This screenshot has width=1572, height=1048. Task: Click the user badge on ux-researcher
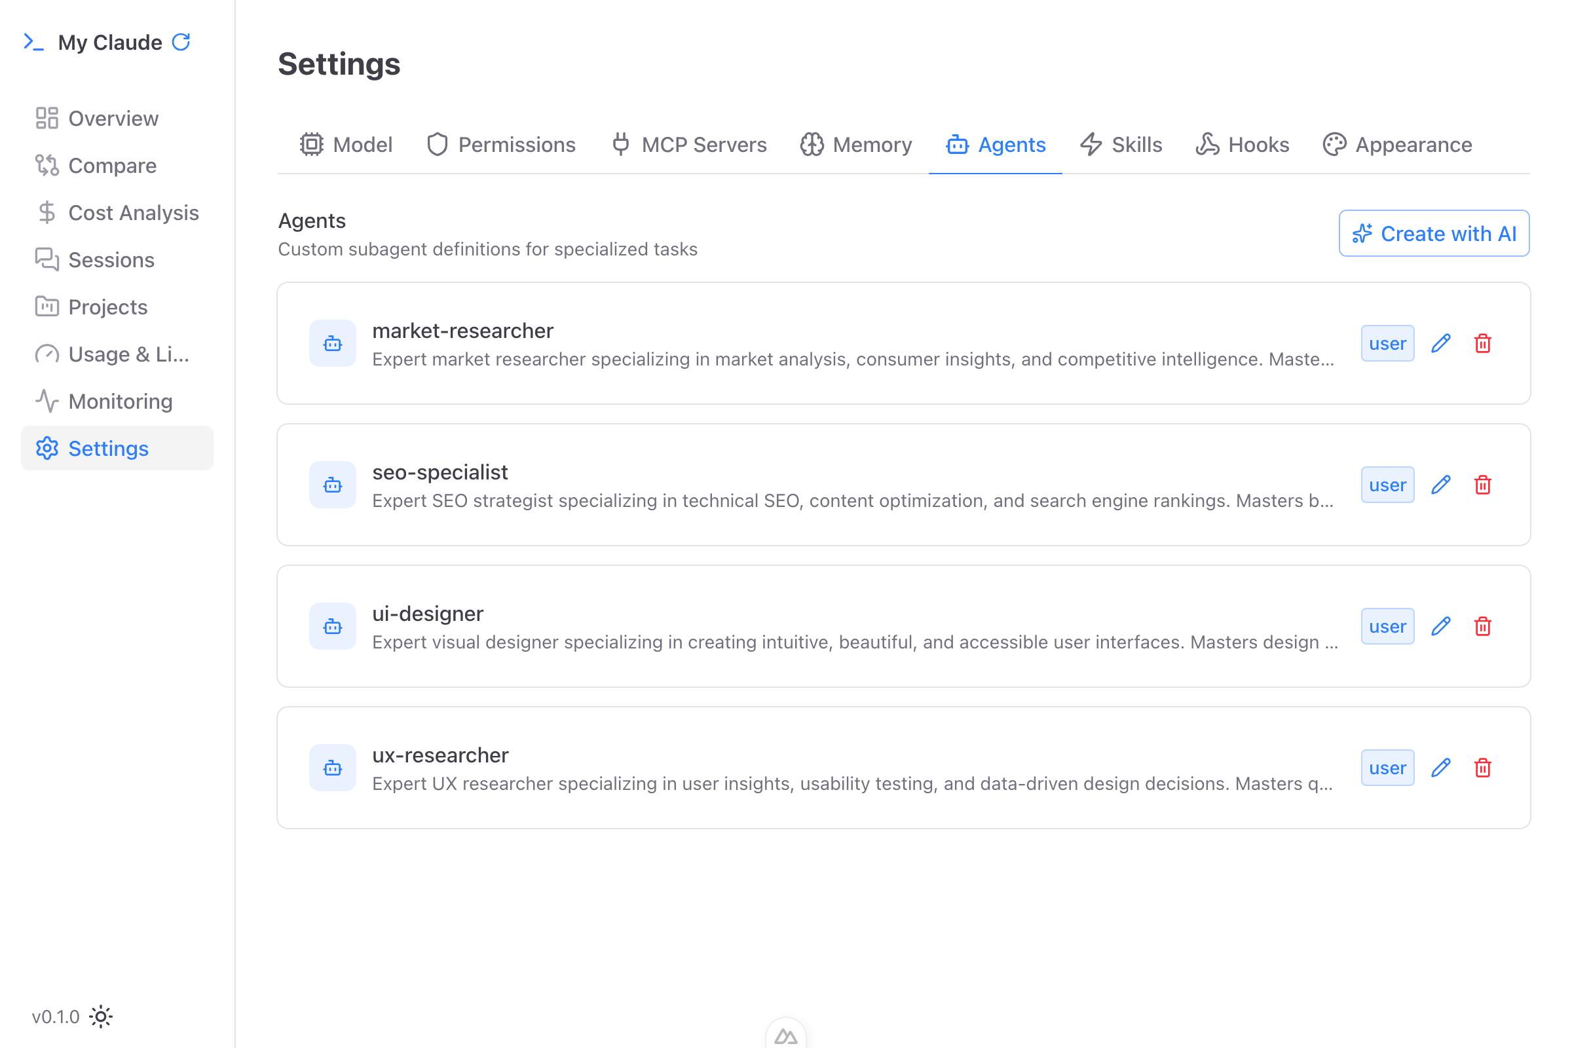(1387, 767)
